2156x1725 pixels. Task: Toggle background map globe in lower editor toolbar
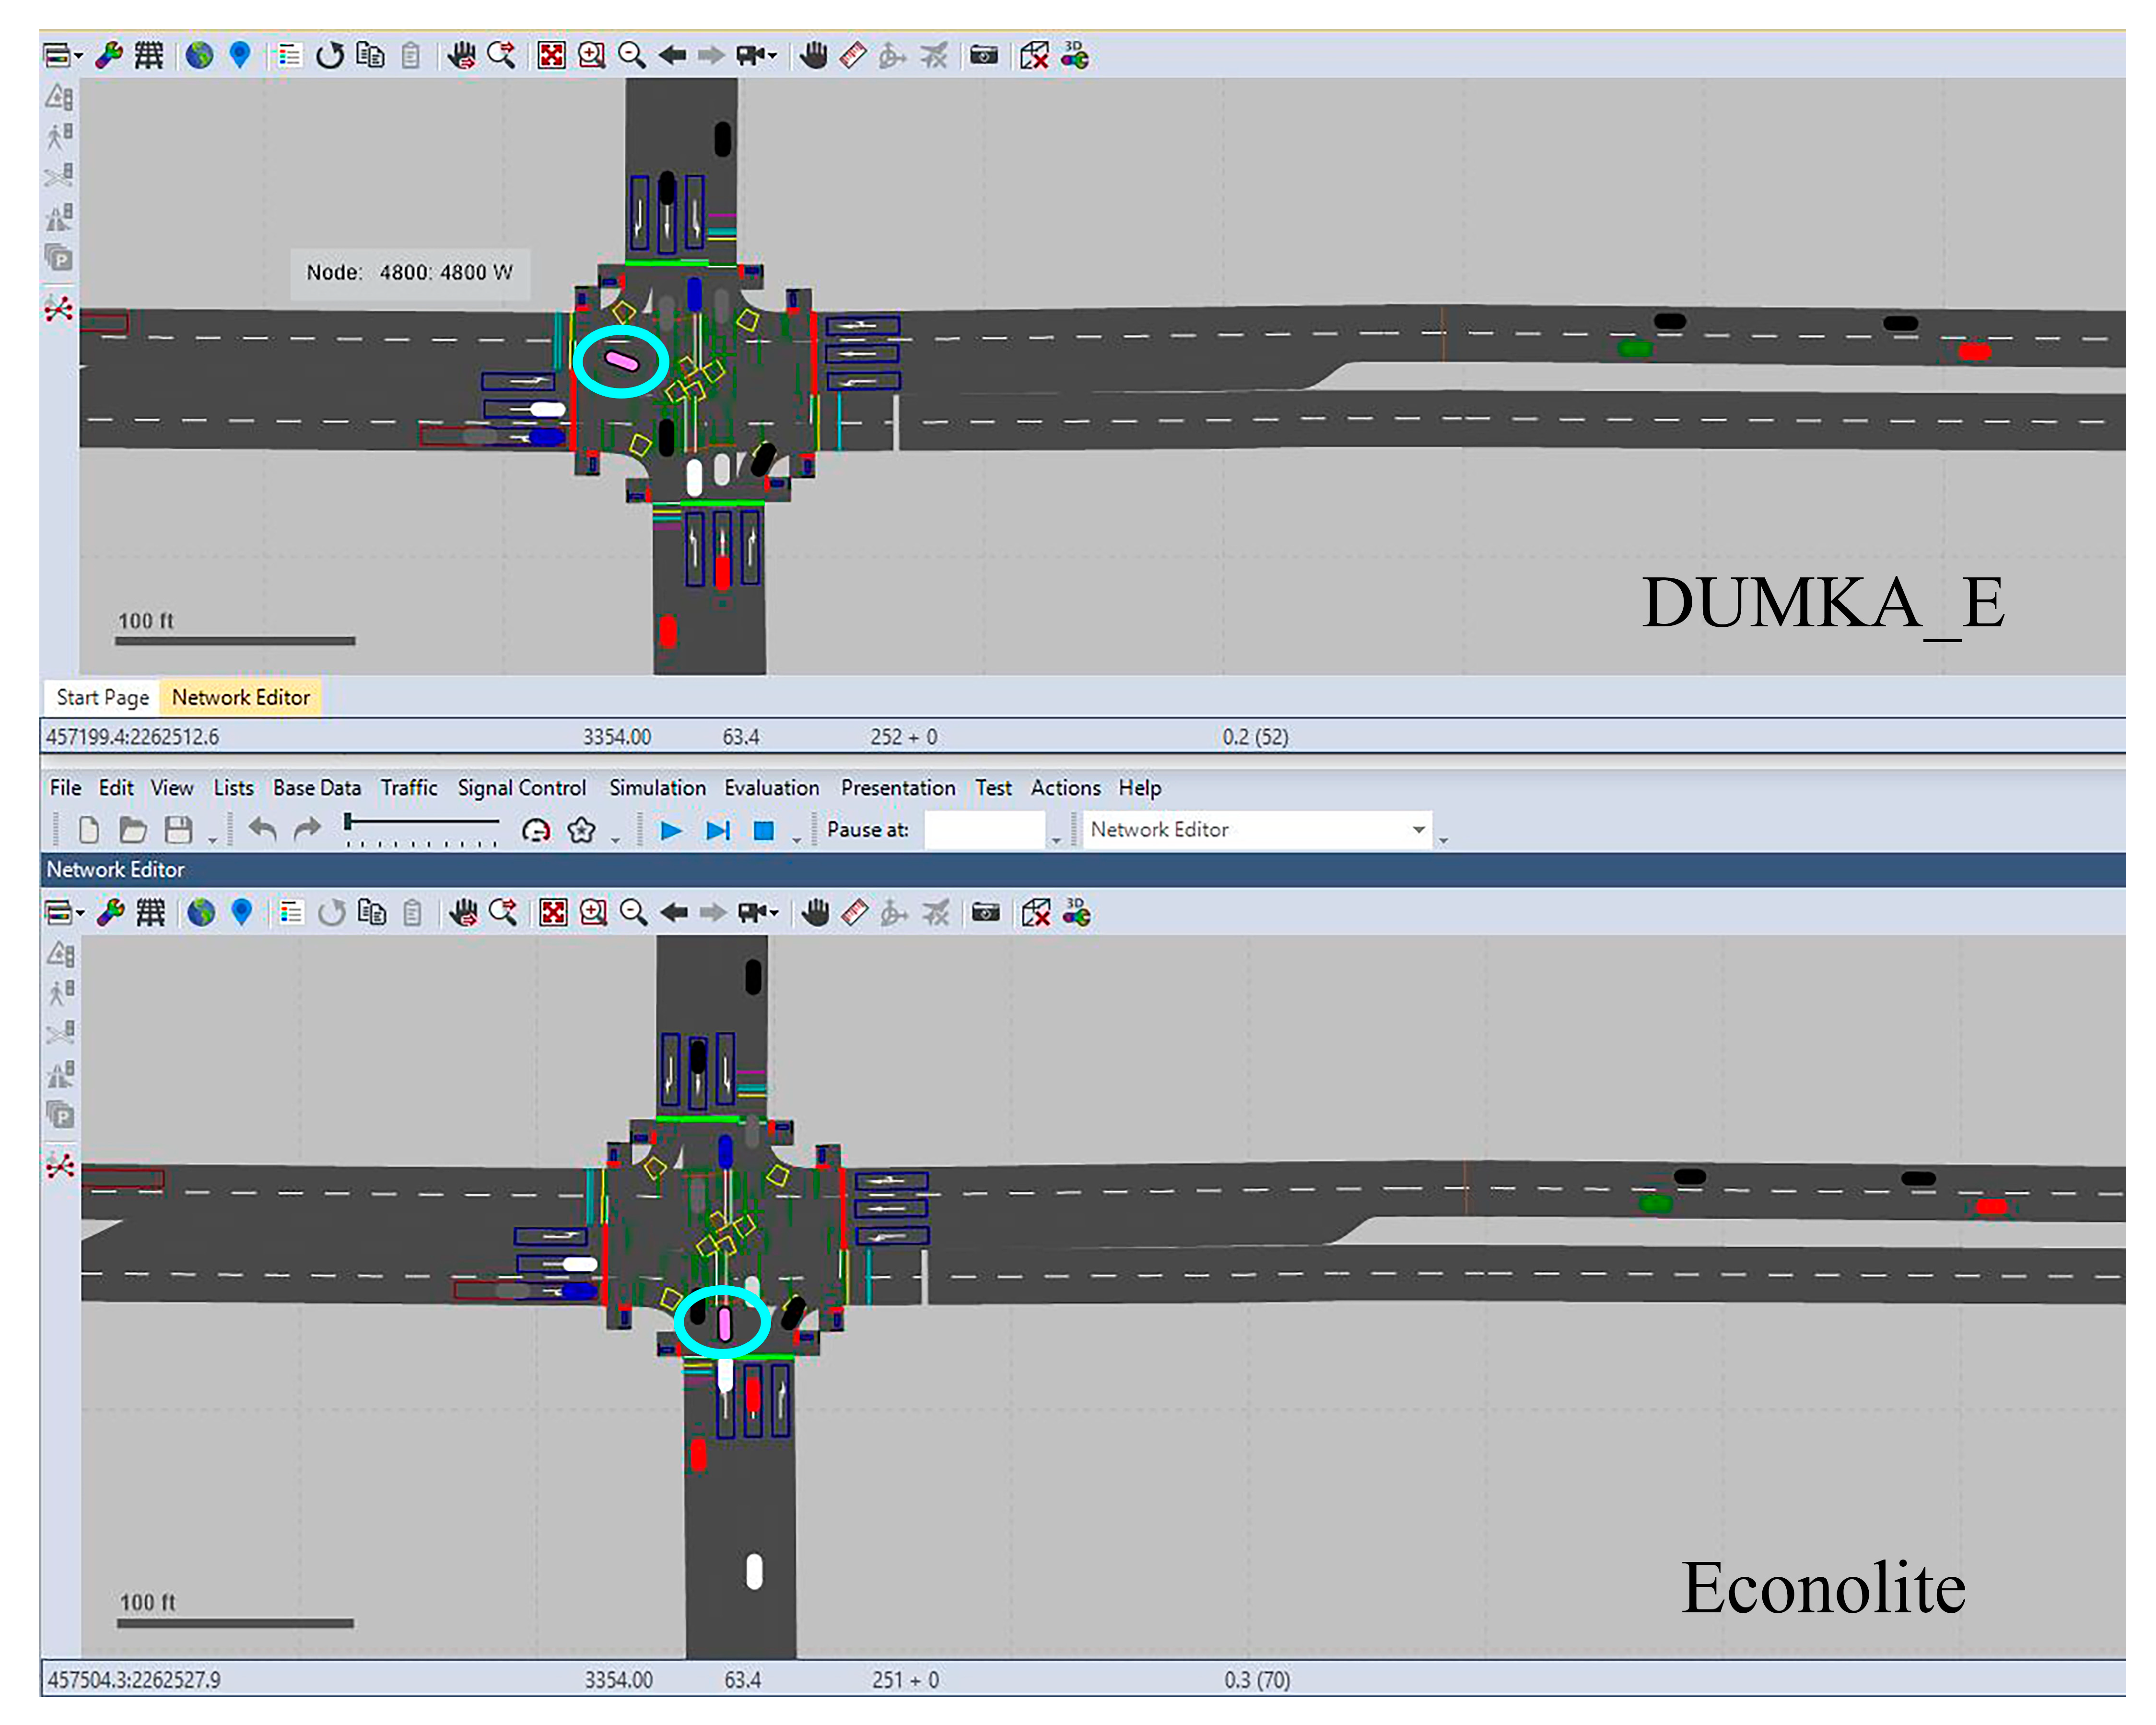(201, 912)
